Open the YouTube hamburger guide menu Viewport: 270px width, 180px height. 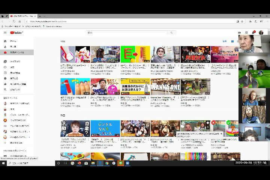(x=5, y=33)
